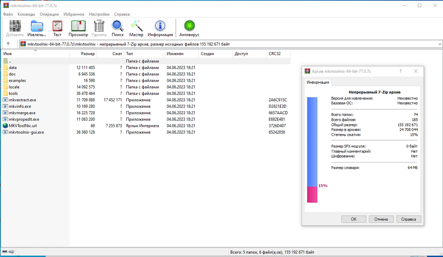Viewport: 443px width, 257px height.
Task: Click packed size 7 255 873
Action: (x=114, y=126)
